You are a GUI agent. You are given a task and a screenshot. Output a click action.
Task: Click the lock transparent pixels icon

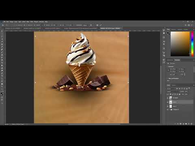point(171,94)
